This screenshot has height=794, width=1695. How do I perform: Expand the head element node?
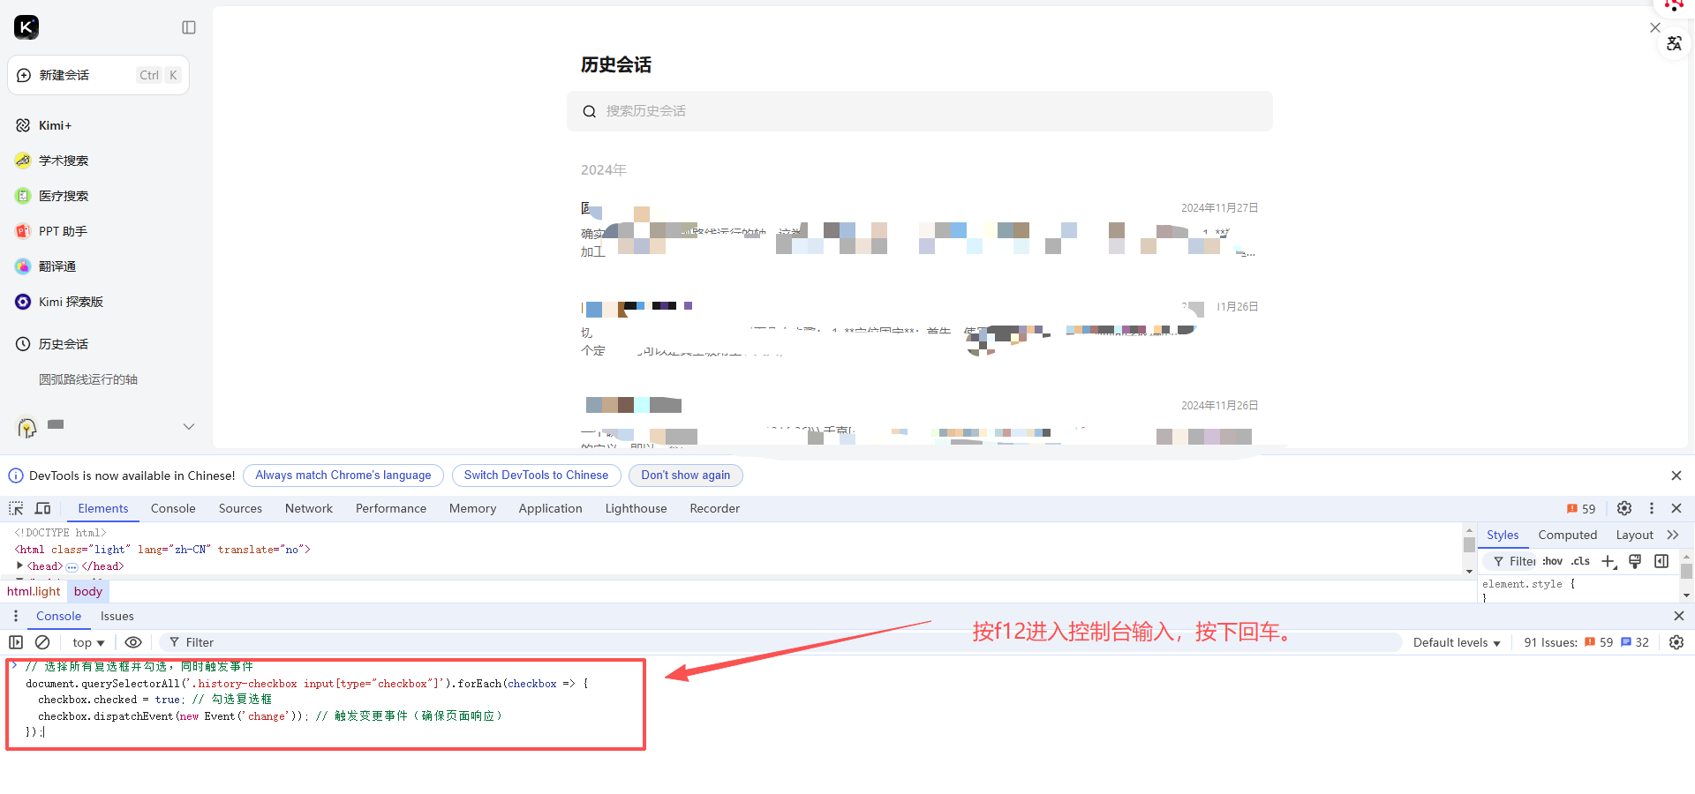19,566
